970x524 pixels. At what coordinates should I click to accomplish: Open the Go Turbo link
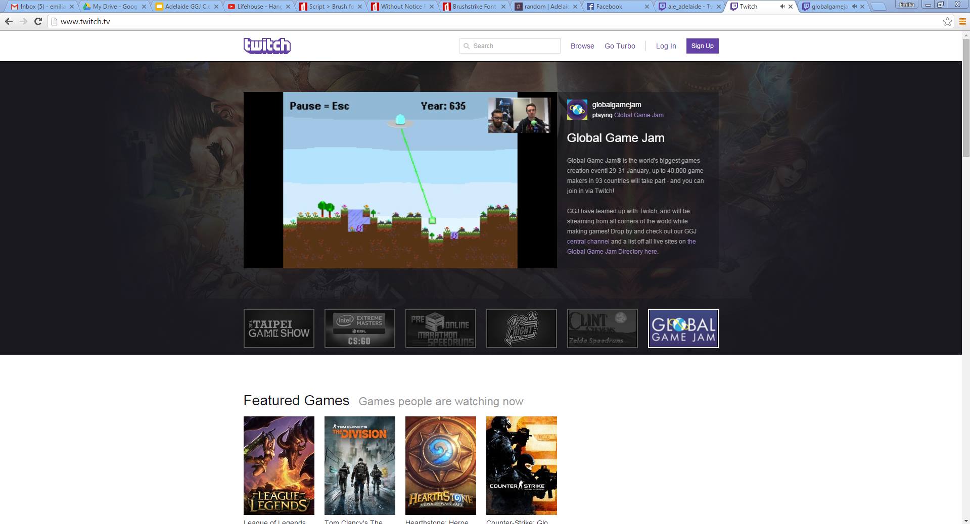point(620,46)
